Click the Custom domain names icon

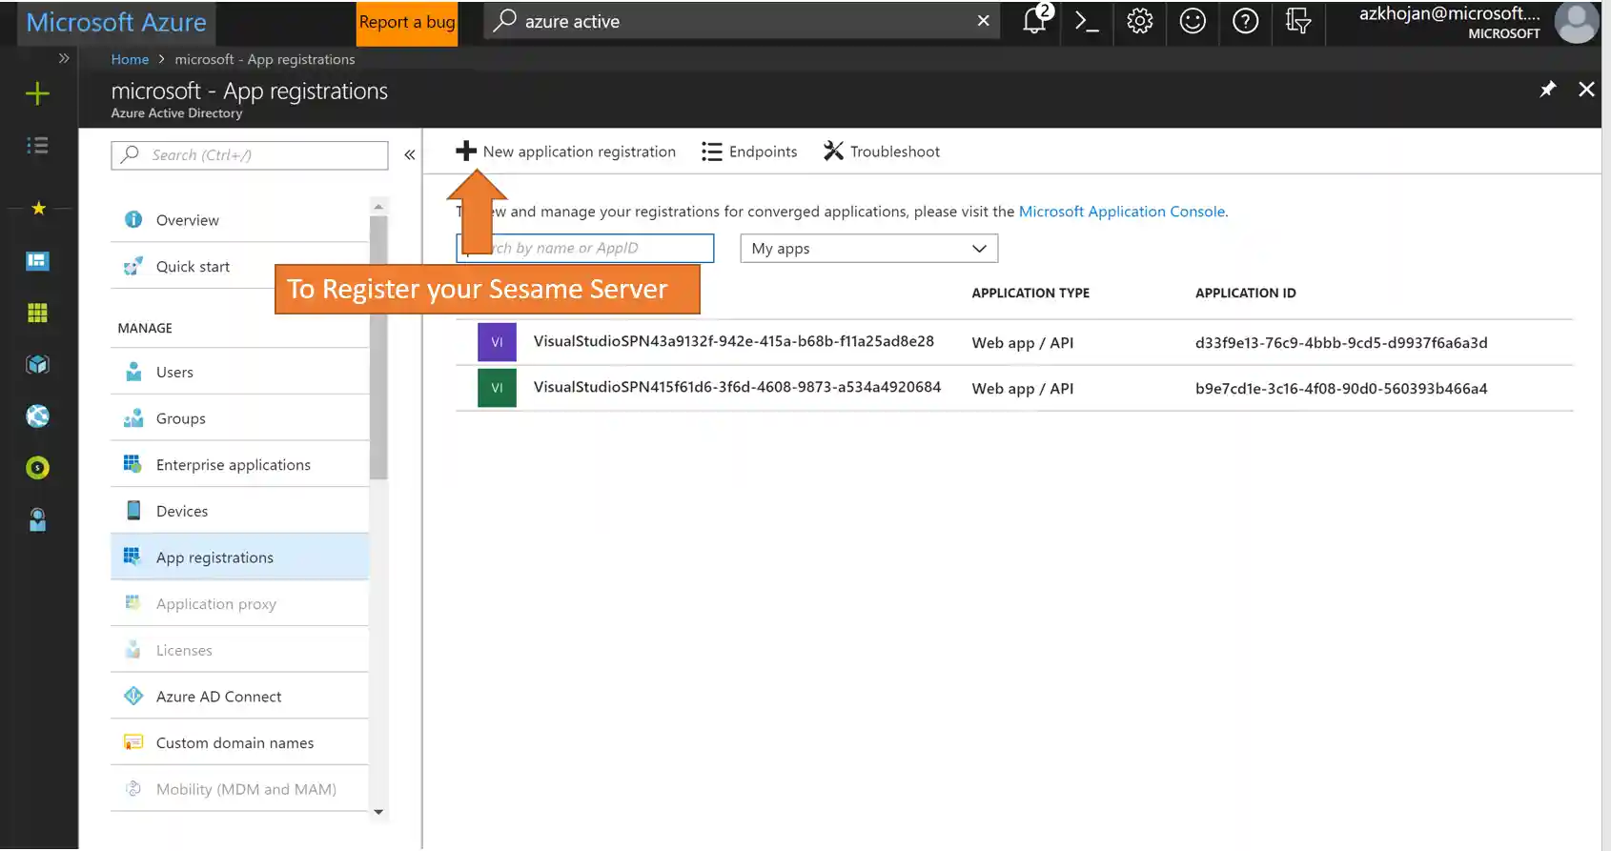point(133,742)
